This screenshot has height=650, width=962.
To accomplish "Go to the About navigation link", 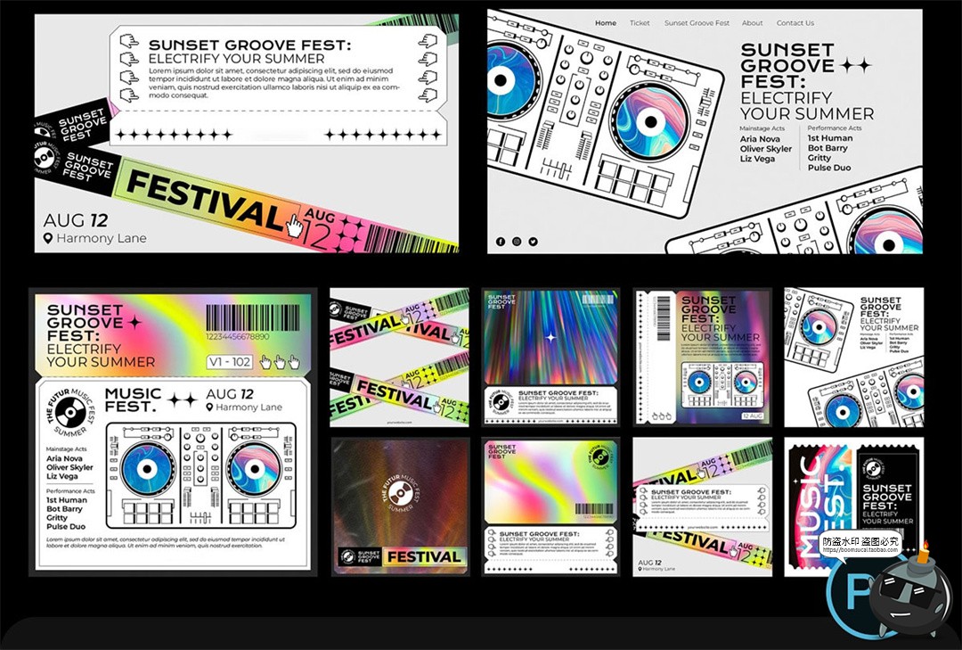I will pos(753,23).
